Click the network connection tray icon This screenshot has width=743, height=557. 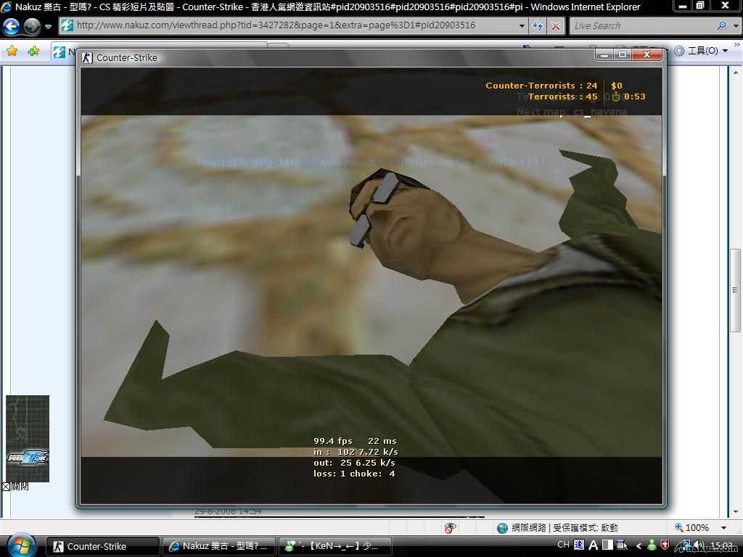coord(685,545)
